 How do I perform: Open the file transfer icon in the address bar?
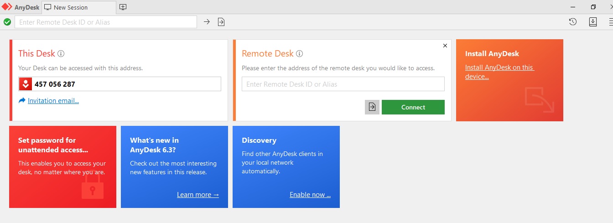tap(221, 22)
